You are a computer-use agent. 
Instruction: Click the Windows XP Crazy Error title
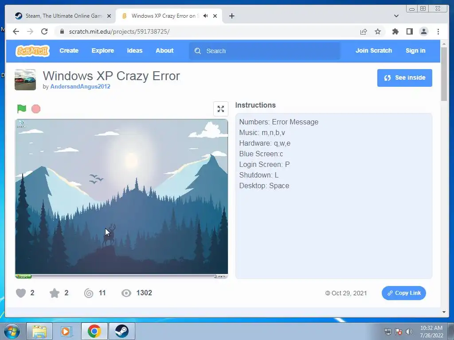tap(111, 76)
